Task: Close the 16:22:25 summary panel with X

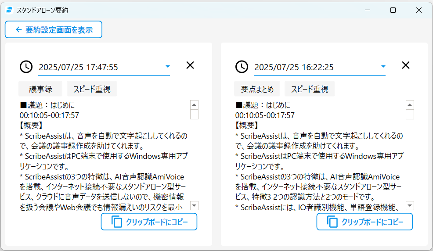Action: (406, 65)
